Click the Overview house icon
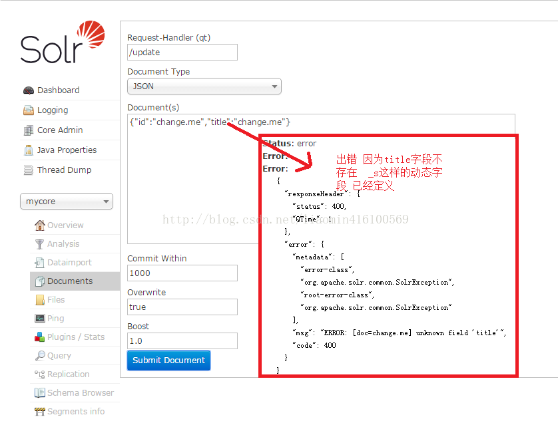This screenshot has width=558, height=425. (39, 225)
